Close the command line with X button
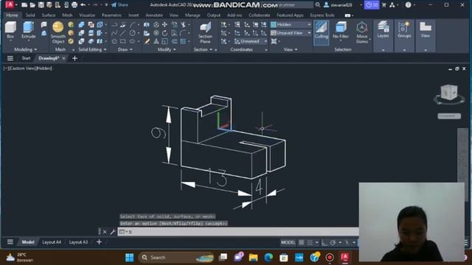 105,232
